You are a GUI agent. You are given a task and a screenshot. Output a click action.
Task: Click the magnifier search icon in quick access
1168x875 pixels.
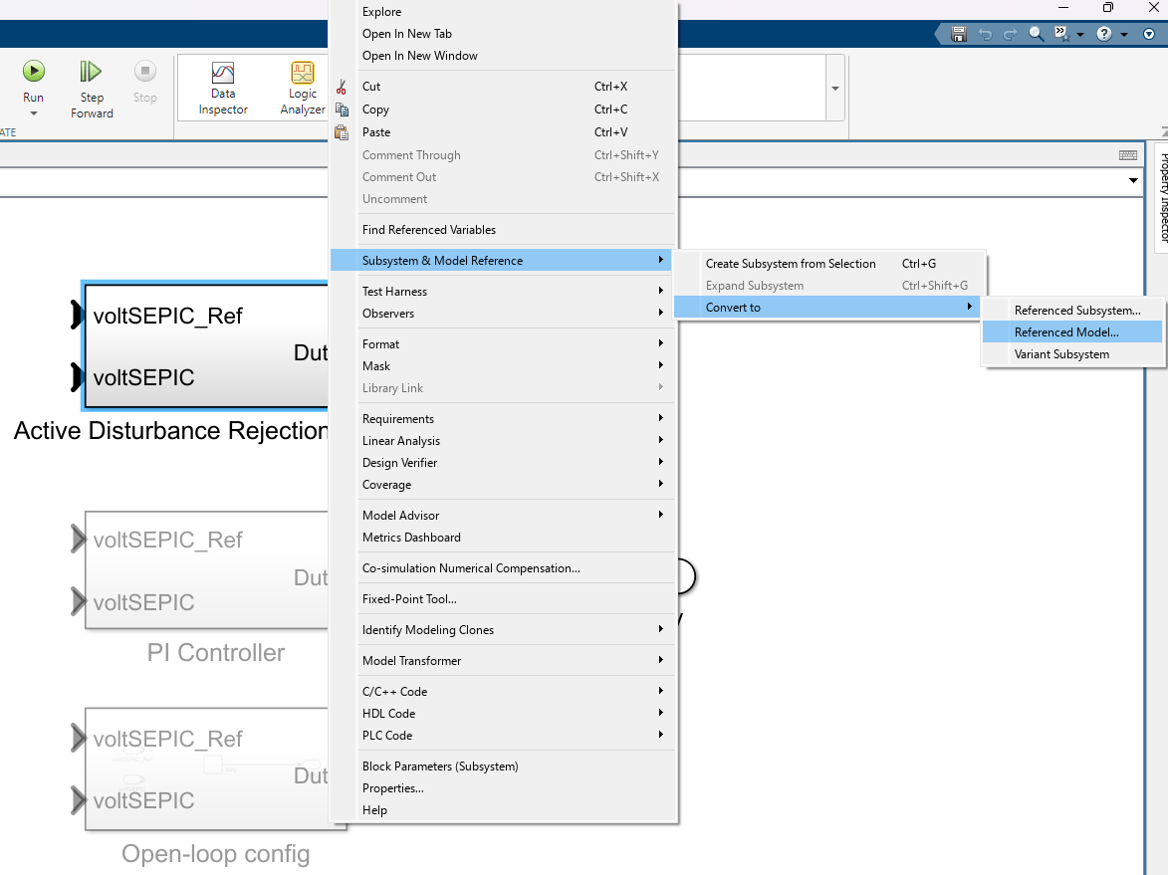tap(1037, 34)
